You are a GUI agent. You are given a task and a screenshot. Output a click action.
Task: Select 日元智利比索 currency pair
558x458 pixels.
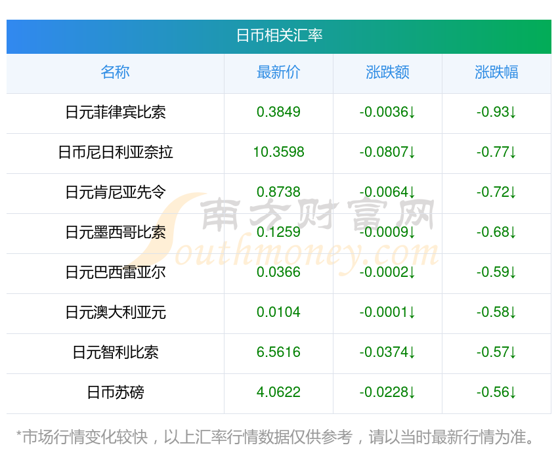(116, 352)
